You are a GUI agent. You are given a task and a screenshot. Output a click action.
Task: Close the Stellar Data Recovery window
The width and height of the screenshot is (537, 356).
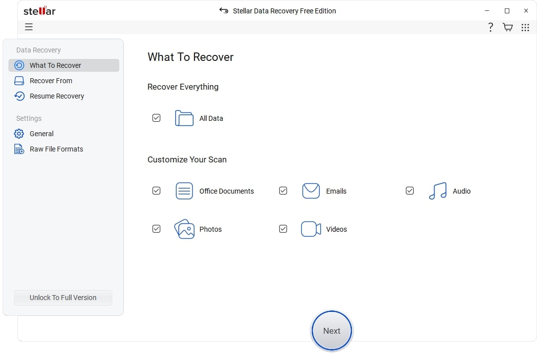pyautogui.click(x=526, y=10)
